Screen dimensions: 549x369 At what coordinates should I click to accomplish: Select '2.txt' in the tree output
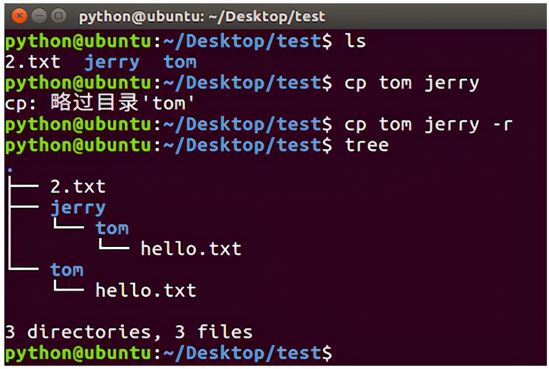[x=78, y=186]
